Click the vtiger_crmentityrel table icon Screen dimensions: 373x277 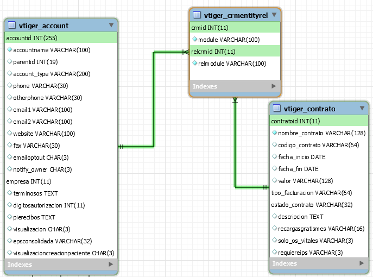pyautogui.click(x=197, y=15)
